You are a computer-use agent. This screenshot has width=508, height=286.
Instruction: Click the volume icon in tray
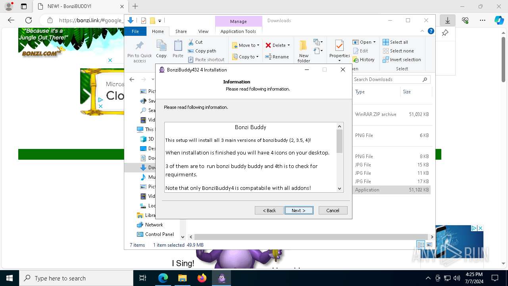pos(456,278)
